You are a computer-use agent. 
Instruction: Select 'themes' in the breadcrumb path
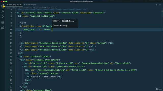(30, 8)
